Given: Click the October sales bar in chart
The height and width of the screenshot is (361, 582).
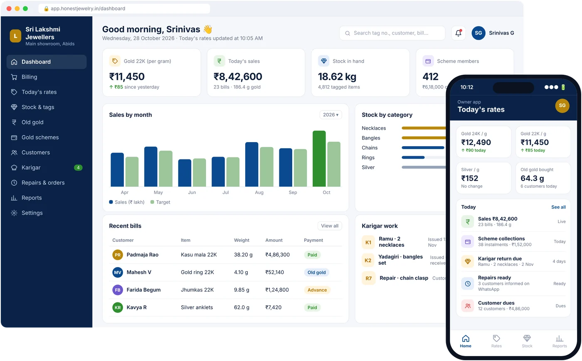Looking at the screenshot, I should pos(319,159).
